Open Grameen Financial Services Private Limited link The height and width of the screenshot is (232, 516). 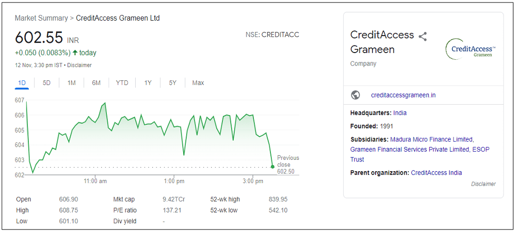[x=410, y=149]
